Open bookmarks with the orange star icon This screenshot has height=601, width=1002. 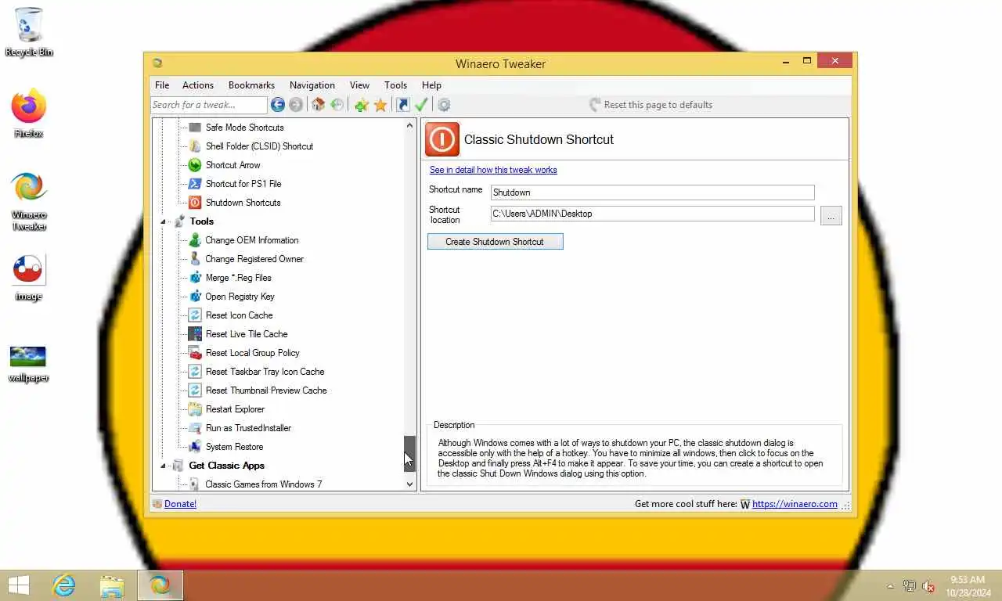tap(380, 105)
